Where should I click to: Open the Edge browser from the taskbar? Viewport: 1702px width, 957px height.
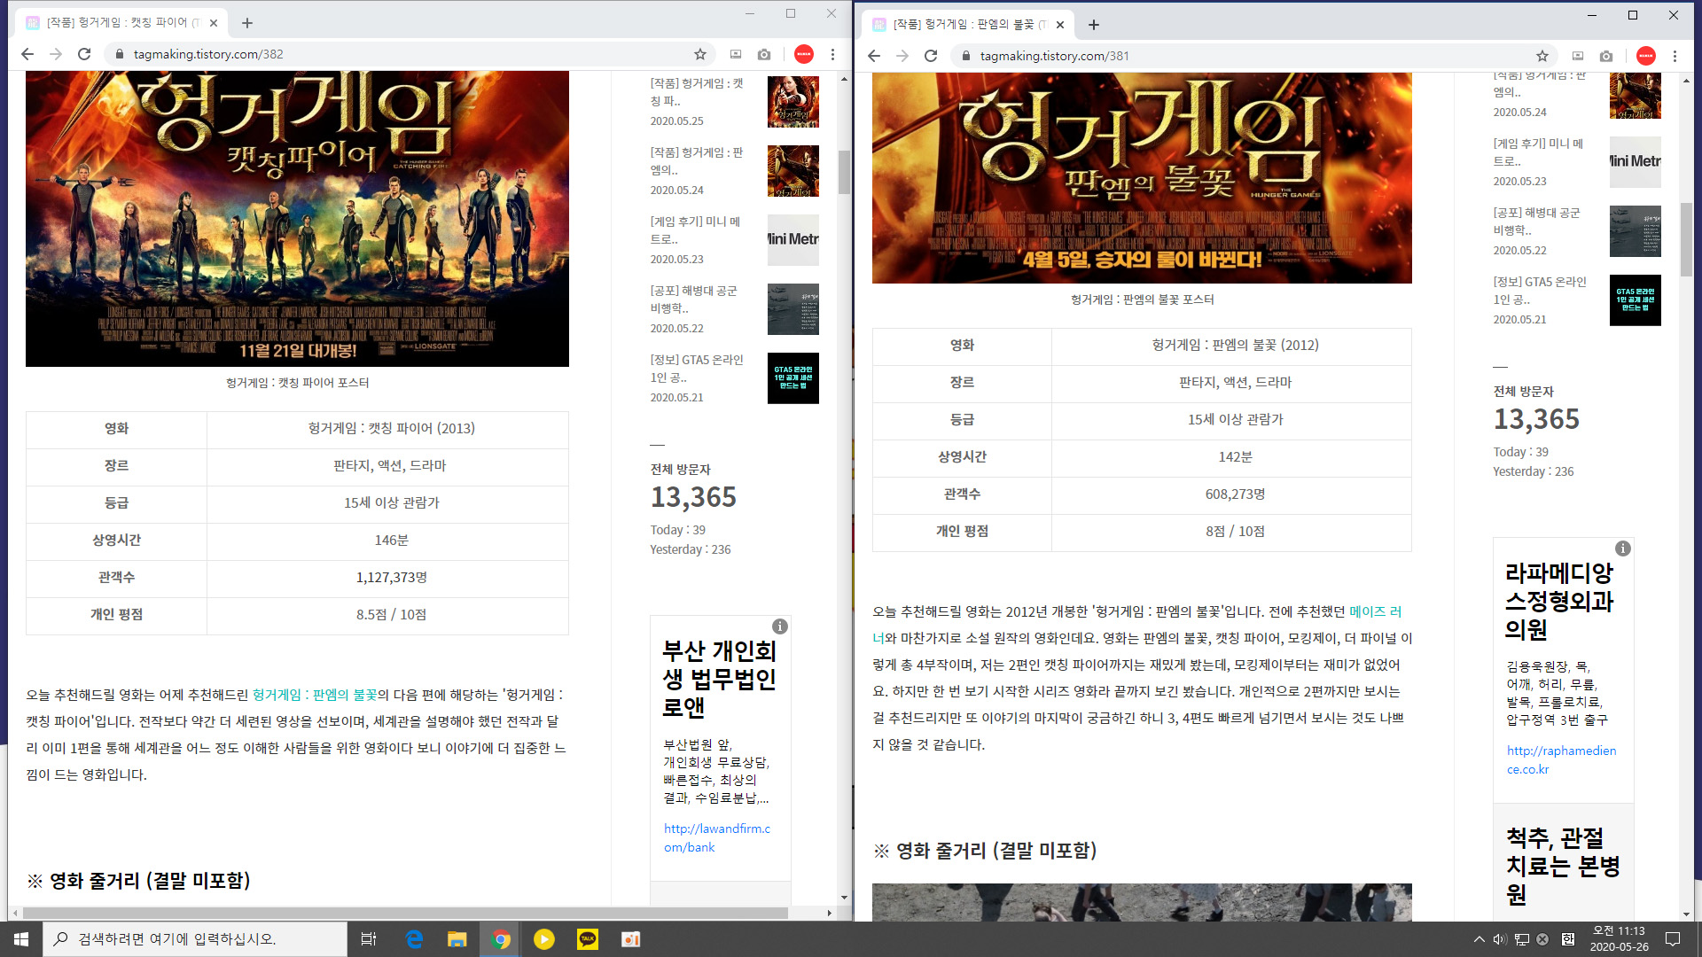414,939
